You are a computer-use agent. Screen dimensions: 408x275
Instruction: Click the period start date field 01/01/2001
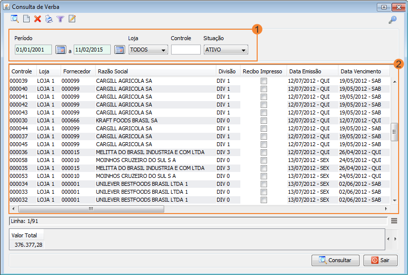(33, 50)
